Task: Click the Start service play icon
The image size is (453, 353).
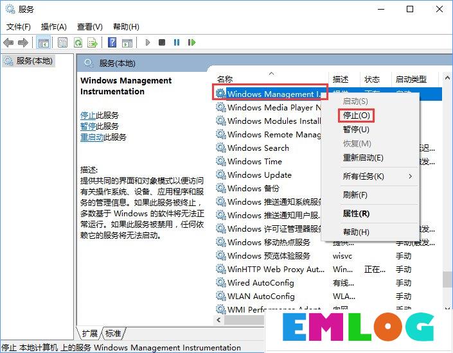Action: (x=148, y=43)
